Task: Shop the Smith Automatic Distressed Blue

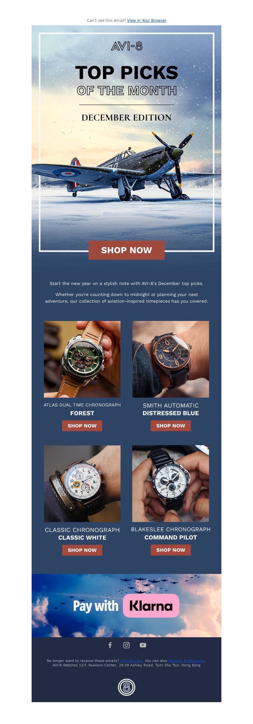Action: (171, 426)
